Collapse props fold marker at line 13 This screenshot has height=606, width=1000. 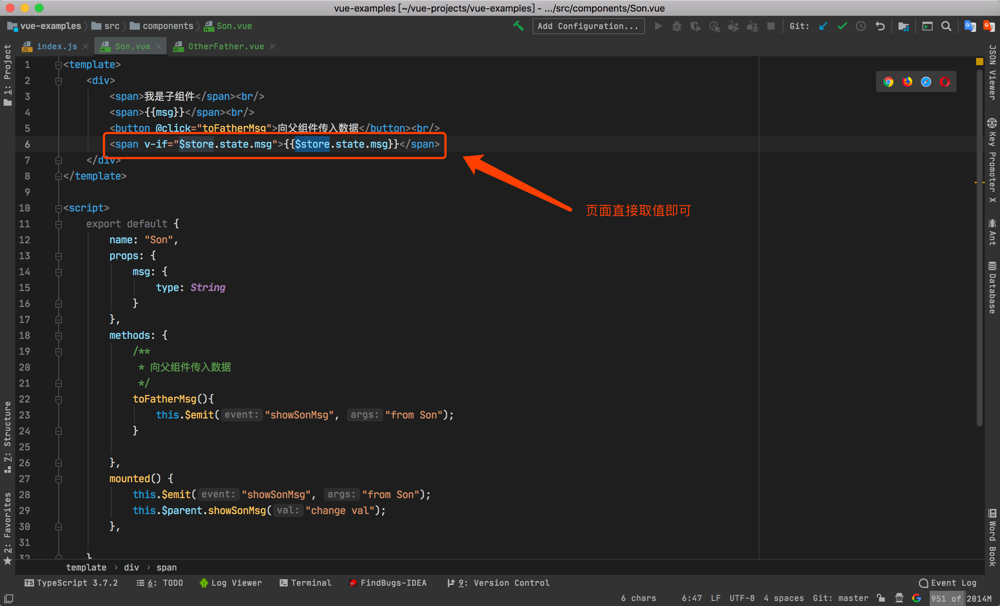58,256
